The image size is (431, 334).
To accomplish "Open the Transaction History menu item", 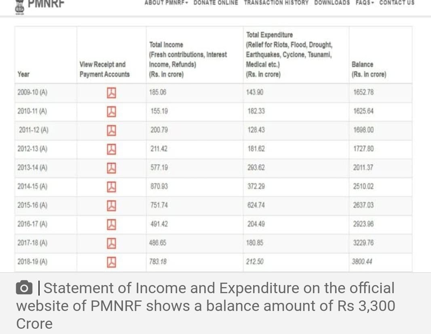I will coord(276,3).
